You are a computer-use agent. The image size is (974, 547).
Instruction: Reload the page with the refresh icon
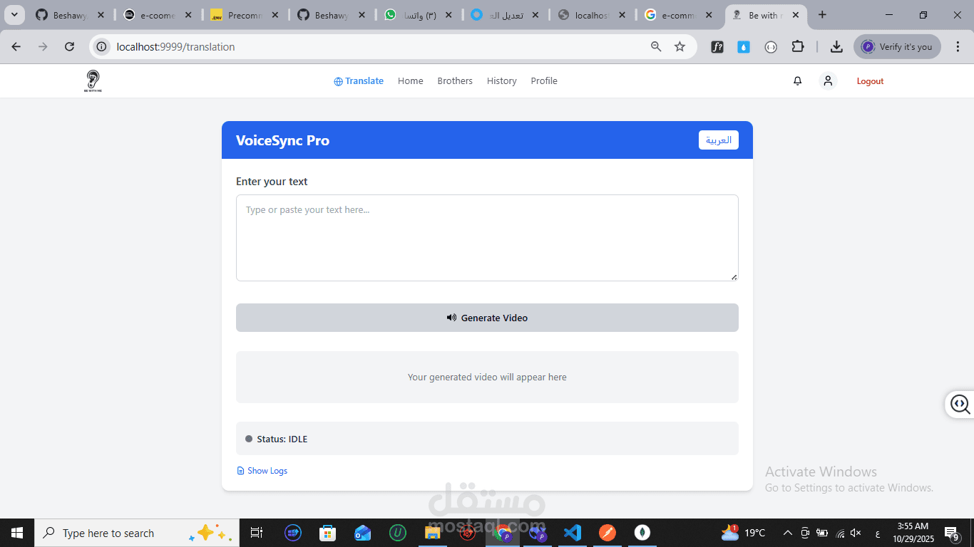(x=69, y=47)
